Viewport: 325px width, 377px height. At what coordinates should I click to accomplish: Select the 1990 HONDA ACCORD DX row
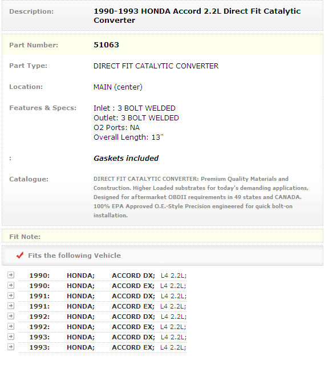103,275
